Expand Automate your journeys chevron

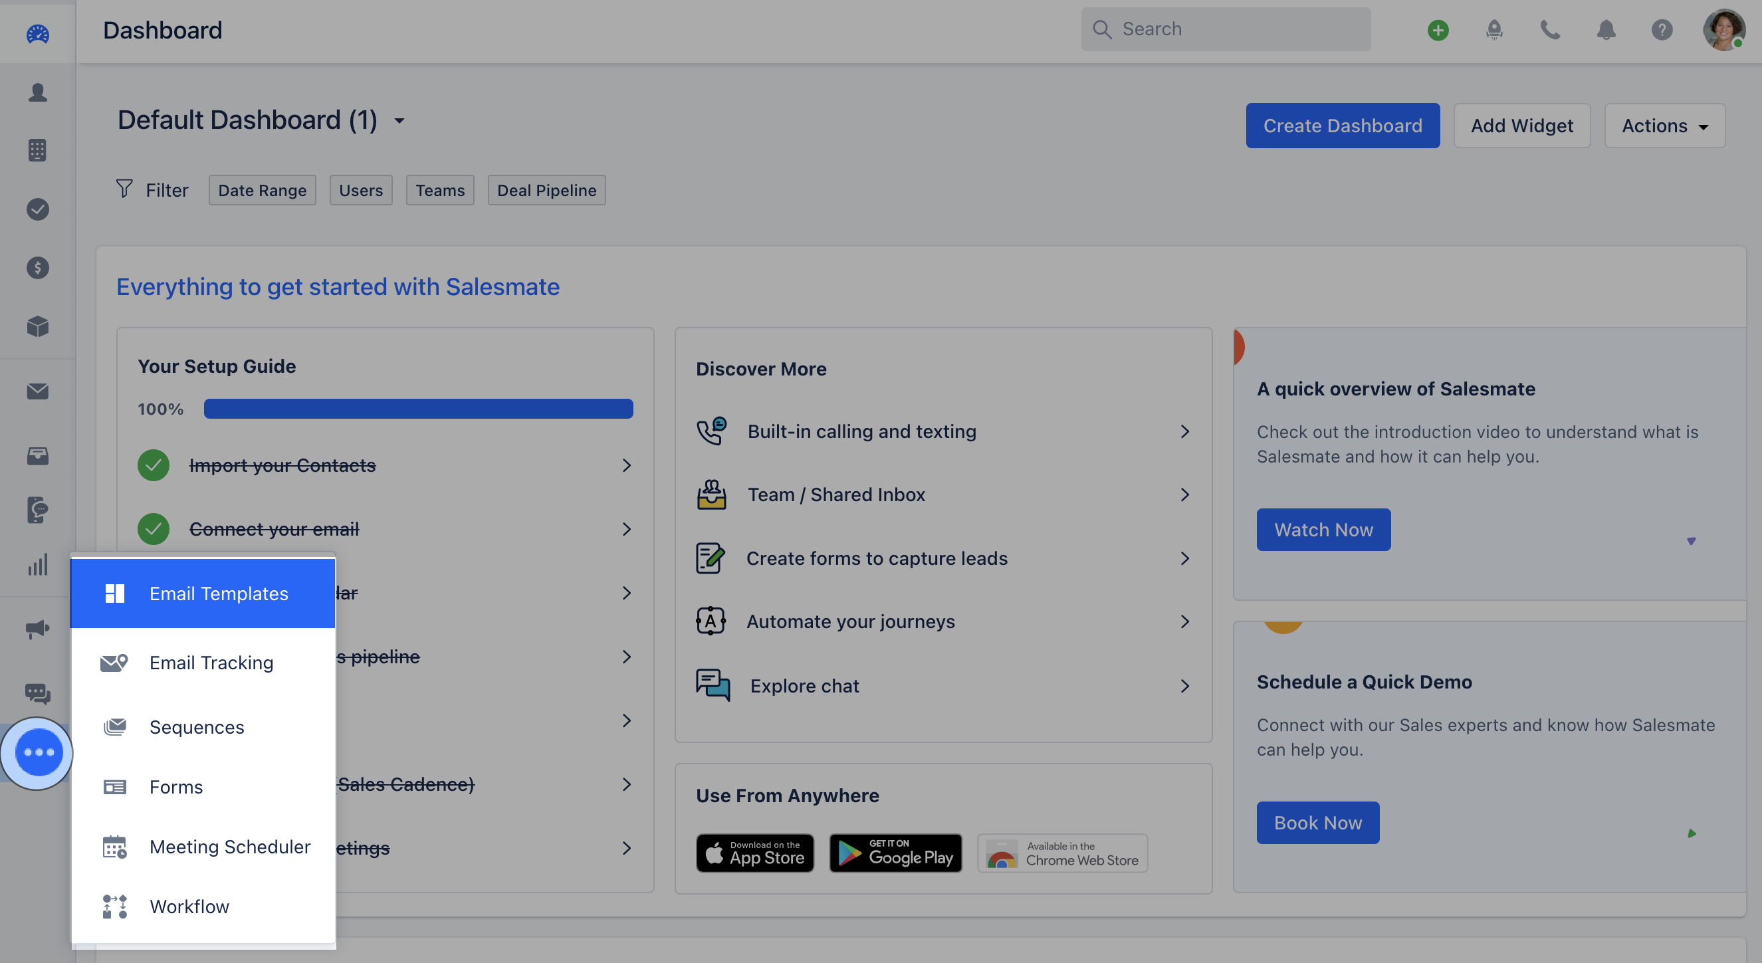(x=1184, y=621)
